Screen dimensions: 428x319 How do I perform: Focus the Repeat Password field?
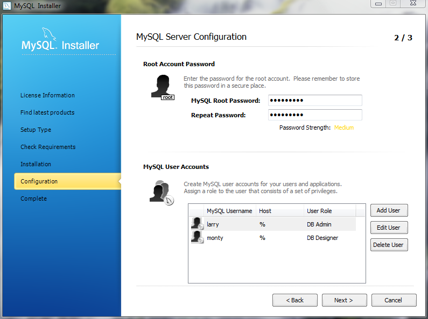pyautogui.click(x=315, y=115)
